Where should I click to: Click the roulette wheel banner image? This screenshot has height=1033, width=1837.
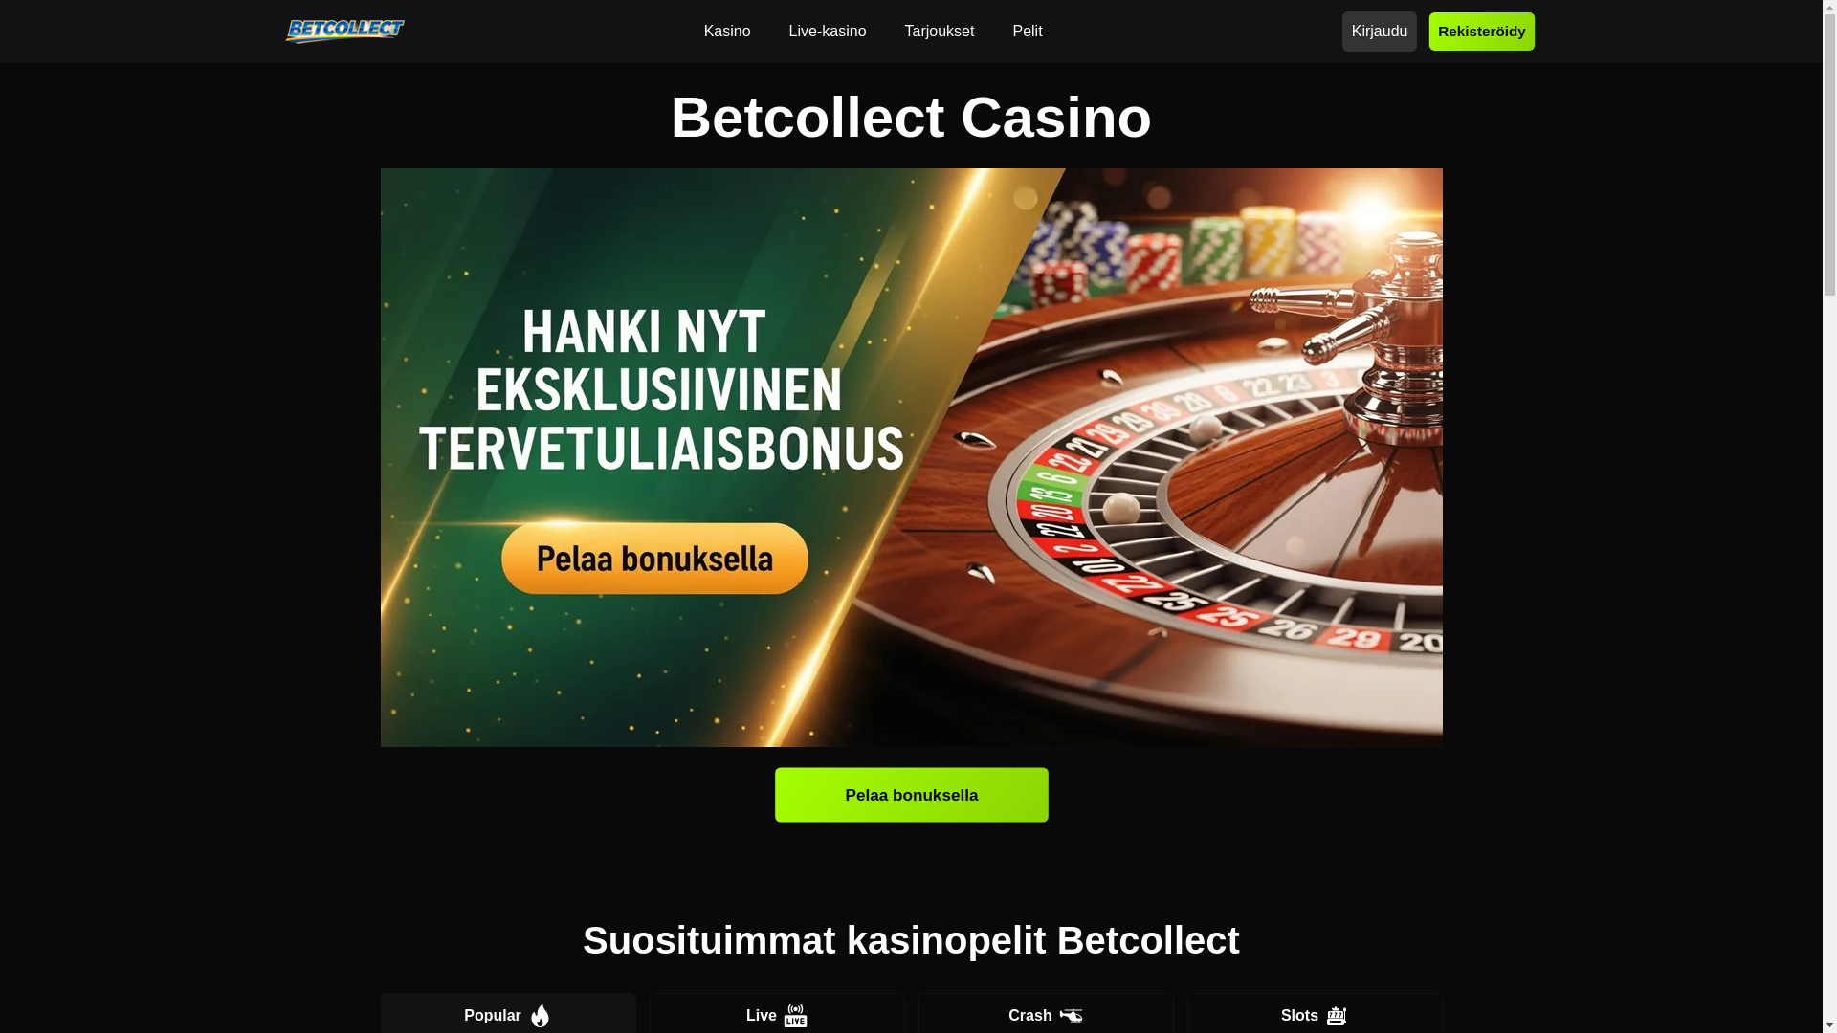(912, 457)
